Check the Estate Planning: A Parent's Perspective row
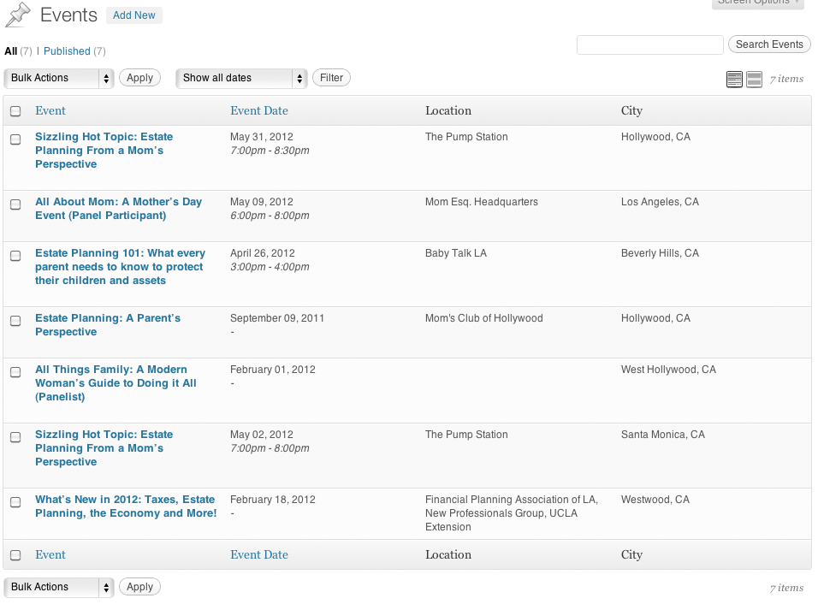 pos(15,321)
